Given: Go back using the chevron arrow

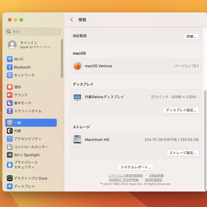Looking at the screenshot, I should coord(72,20).
